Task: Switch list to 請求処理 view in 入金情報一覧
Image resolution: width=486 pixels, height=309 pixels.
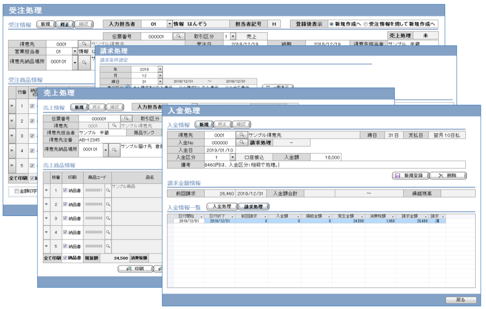Action: coord(253,206)
